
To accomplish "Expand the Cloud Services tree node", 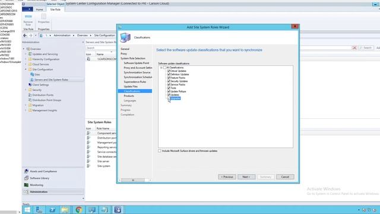I will pos(26,64).
